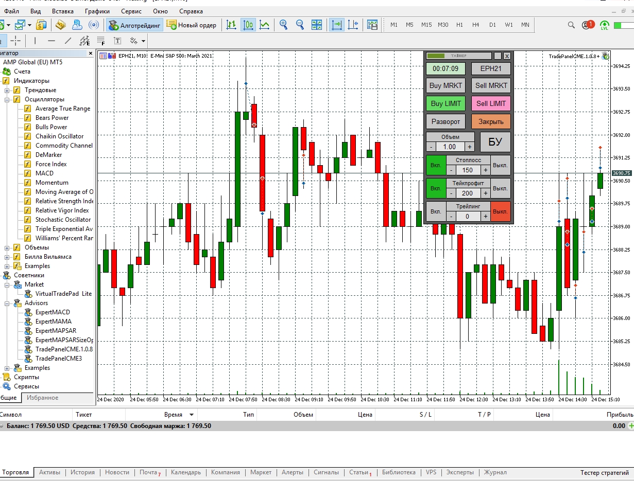Decrease Стоплосс with minus button
The height and width of the screenshot is (481, 634).
451,170
